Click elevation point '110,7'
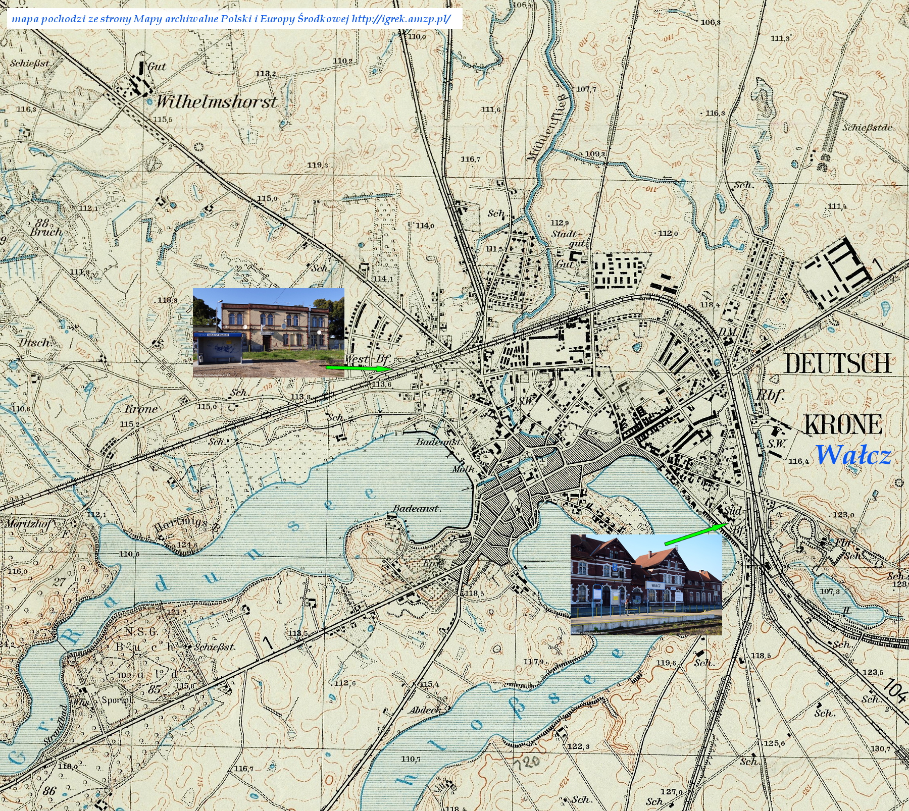909x811 pixels. tap(411, 759)
